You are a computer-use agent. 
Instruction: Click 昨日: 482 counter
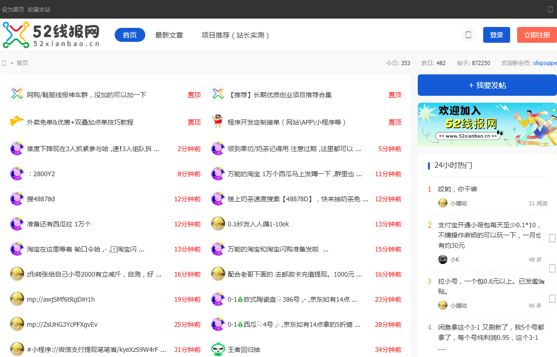pyautogui.click(x=434, y=63)
